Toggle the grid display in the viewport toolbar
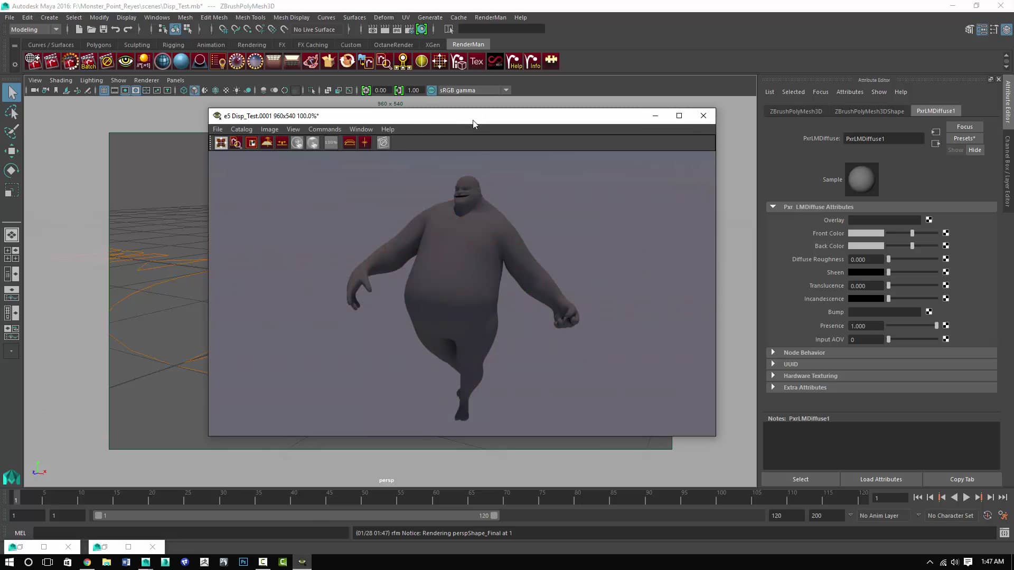The width and height of the screenshot is (1014, 570). pyautogui.click(x=104, y=90)
